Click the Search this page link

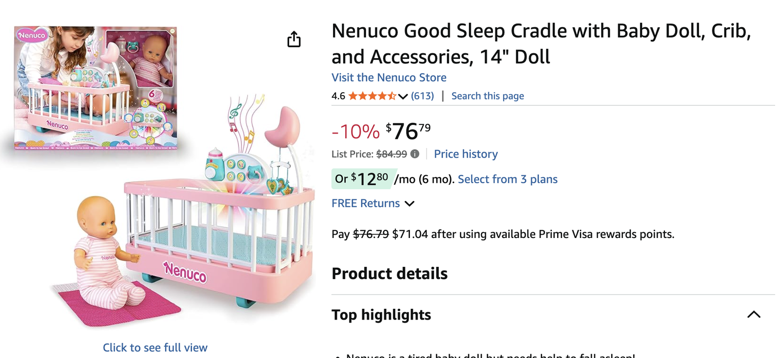487,96
